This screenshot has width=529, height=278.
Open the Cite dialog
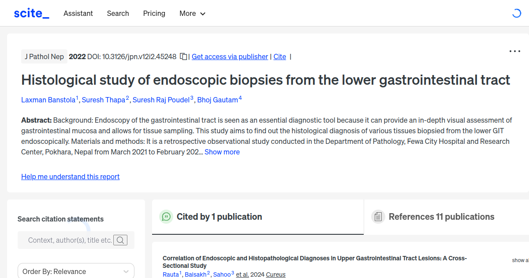(x=279, y=56)
